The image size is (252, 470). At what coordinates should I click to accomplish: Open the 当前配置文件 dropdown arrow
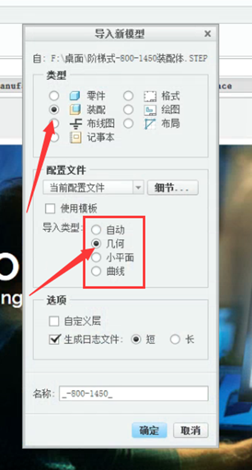click(x=138, y=188)
